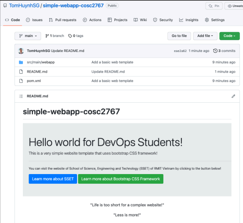Viewport: 243px width, 223px height.
Task: Click the Go to file button
Action: coord(179,36)
